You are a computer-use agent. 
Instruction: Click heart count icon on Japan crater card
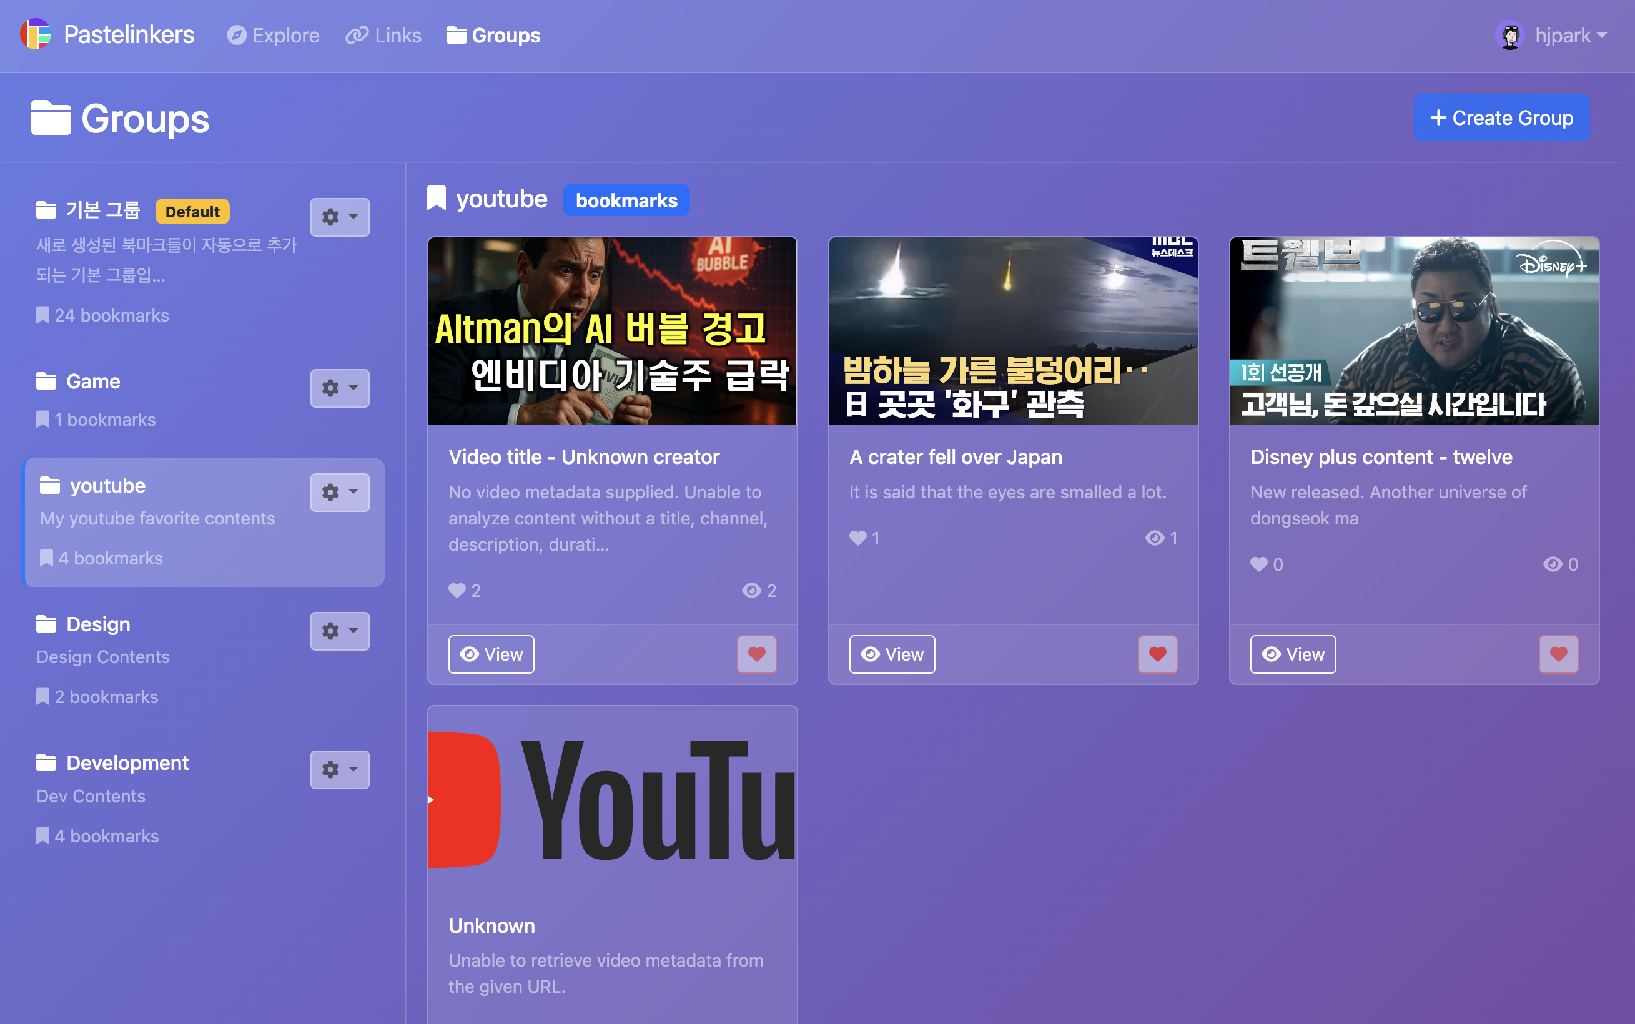tap(857, 538)
